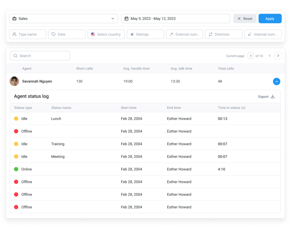Export the agent status log
The height and width of the screenshot is (229, 290).
266,97
